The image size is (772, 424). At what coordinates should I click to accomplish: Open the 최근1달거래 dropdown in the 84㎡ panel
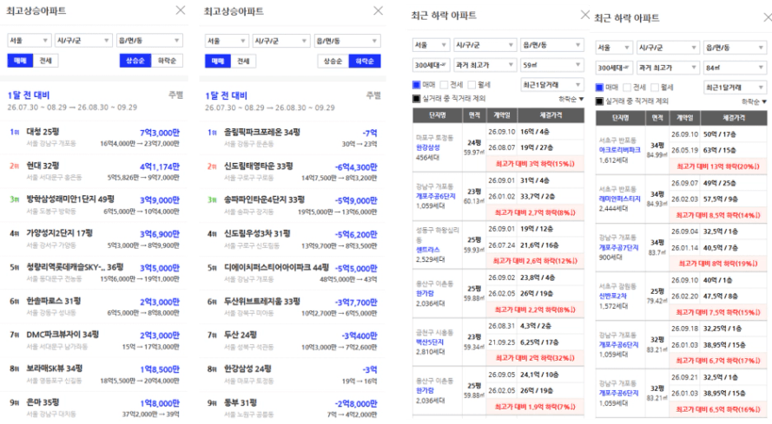tap(735, 88)
